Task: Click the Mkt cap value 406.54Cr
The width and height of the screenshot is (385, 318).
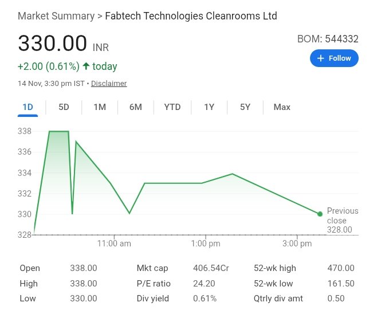Action: [x=211, y=268]
